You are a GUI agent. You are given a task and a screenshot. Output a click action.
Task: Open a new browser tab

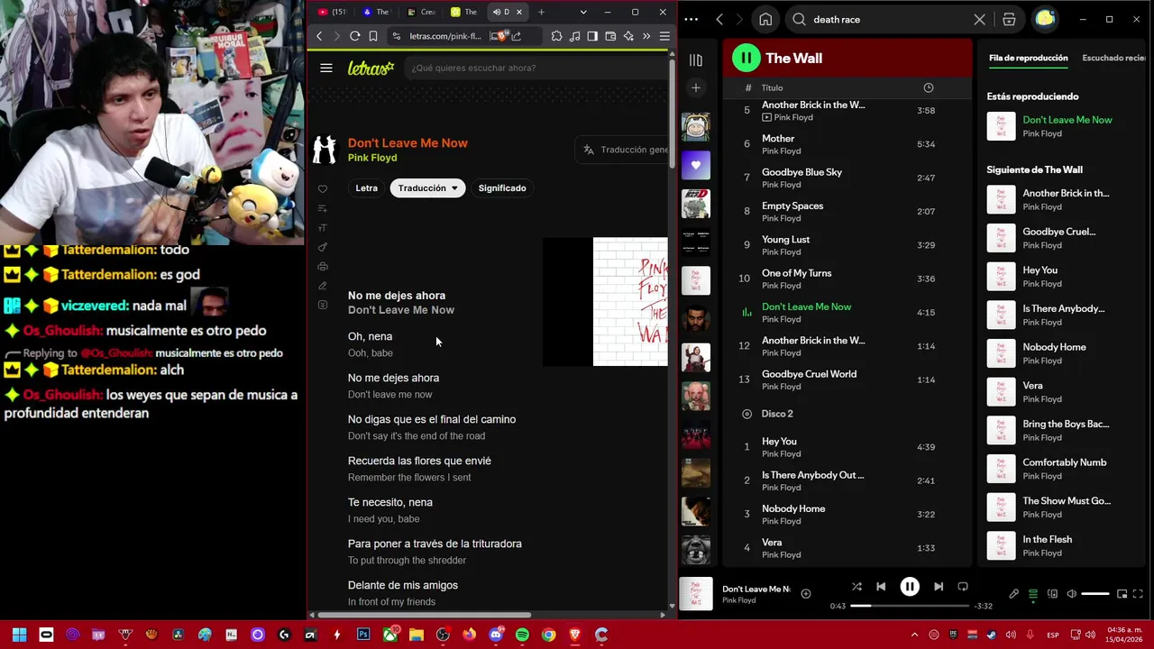click(x=541, y=12)
